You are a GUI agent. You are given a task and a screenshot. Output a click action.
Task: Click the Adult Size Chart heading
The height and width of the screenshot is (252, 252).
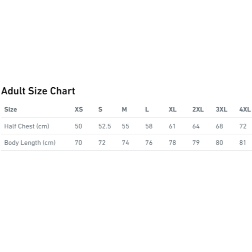(38, 91)
